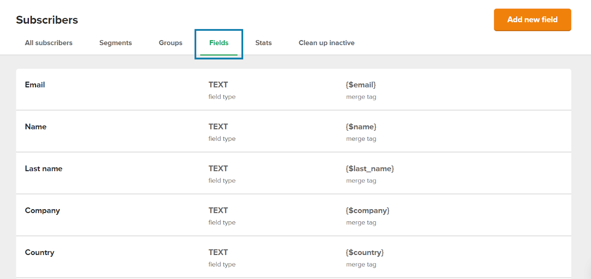591x279 pixels.
Task: Select the {$company} merge tag
Action: coord(368,211)
